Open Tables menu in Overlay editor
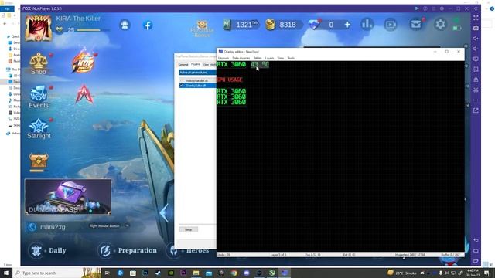Screen dimensions: 495x278 (258, 58)
